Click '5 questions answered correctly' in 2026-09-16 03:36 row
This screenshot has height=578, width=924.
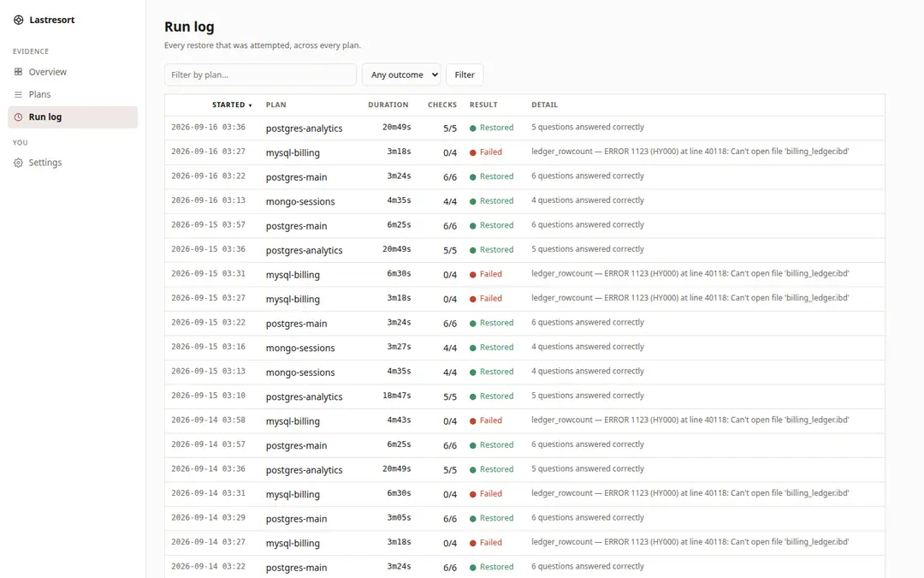[588, 127]
